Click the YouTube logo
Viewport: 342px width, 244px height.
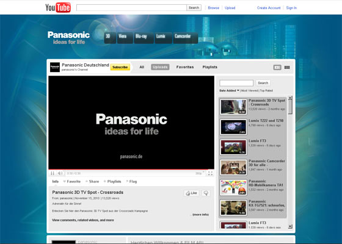coord(58,7)
